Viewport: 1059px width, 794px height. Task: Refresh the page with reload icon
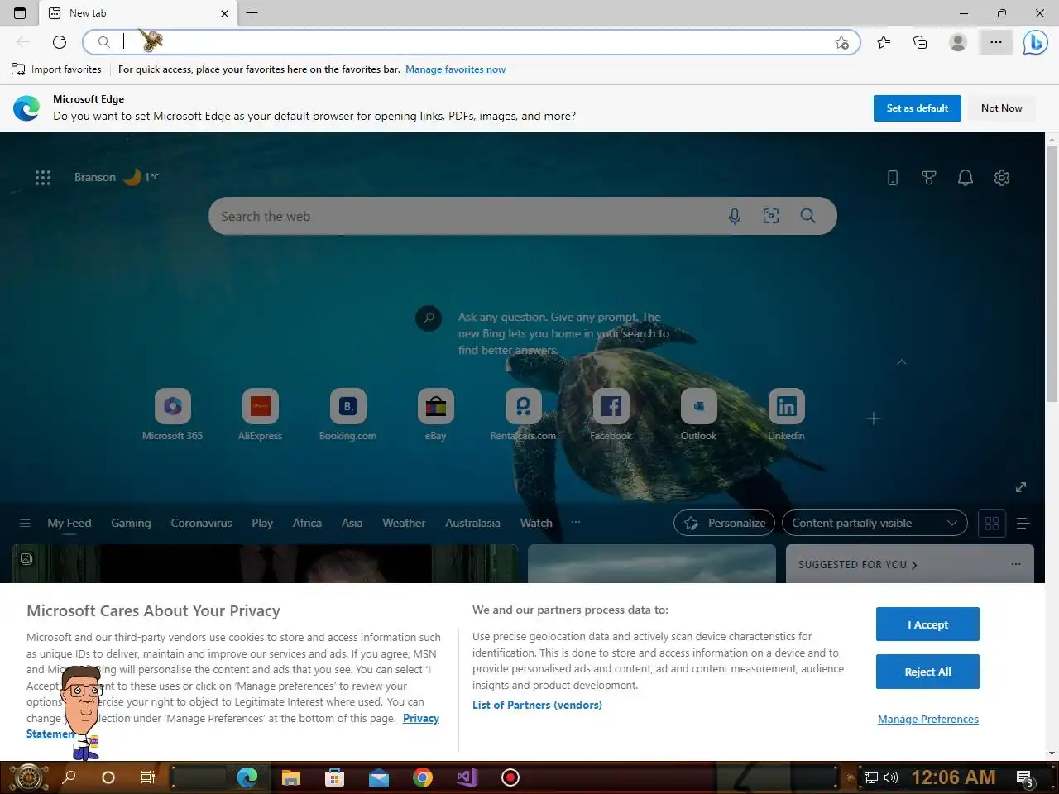click(60, 42)
